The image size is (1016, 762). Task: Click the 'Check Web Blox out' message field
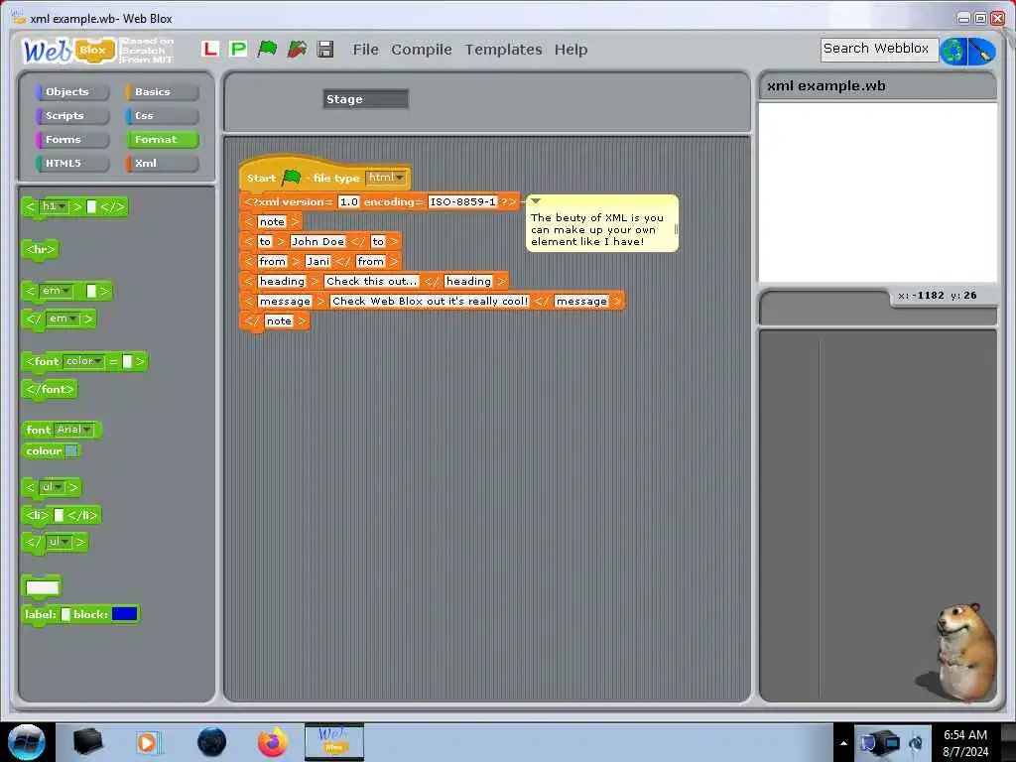(430, 302)
